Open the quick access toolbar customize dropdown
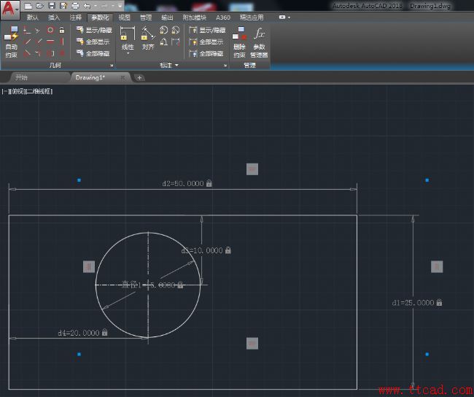This screenshot has height=397, width=474. 120,5
